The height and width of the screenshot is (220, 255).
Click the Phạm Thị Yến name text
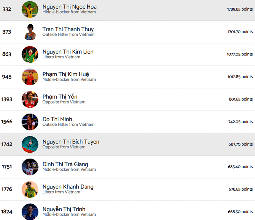point(60,97)
